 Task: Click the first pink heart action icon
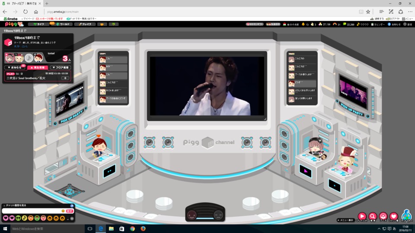tap(6, 218)
